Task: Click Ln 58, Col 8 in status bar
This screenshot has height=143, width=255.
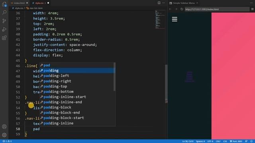Action: (x=188, y=141)
